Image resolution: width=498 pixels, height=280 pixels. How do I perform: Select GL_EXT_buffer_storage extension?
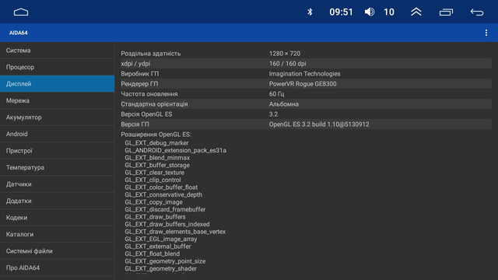pos(157,165)
